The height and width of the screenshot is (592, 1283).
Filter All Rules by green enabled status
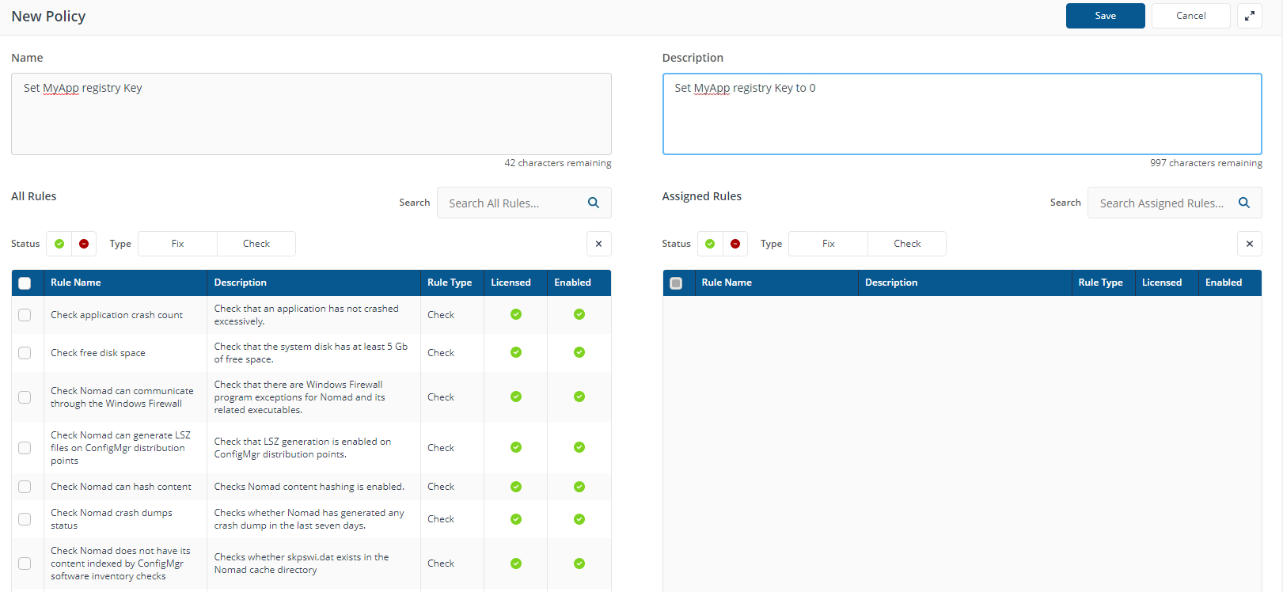click(59, 244)
